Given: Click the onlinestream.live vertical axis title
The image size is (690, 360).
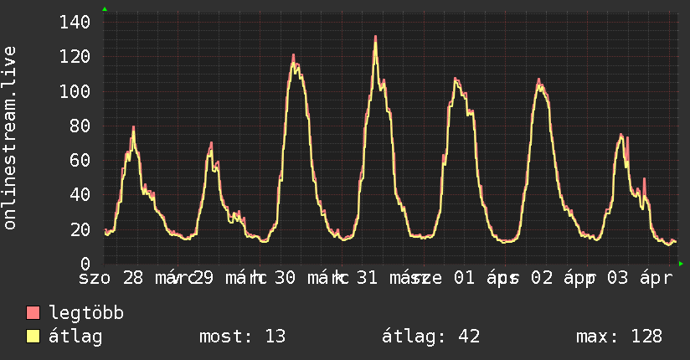Looking at the screenshot, I should pos(9,138).
